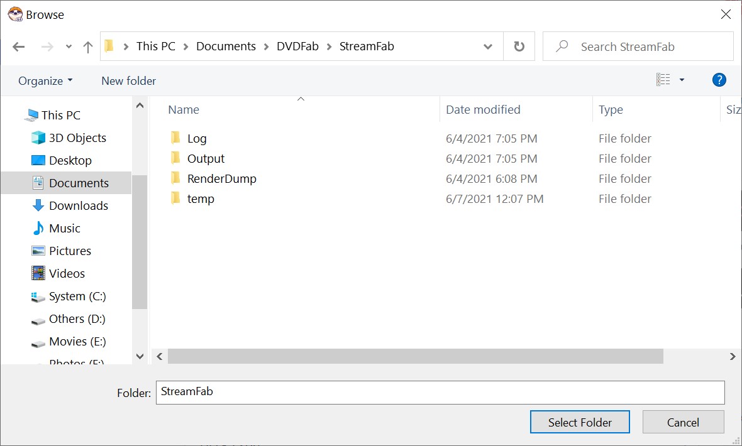Click the forward navigation arrow
The width and height of the screenshot is (742, 446).
coord(47,47)
